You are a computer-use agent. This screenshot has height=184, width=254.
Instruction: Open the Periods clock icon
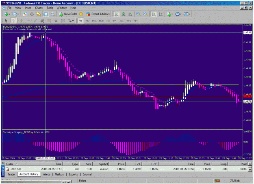(178, 14)
